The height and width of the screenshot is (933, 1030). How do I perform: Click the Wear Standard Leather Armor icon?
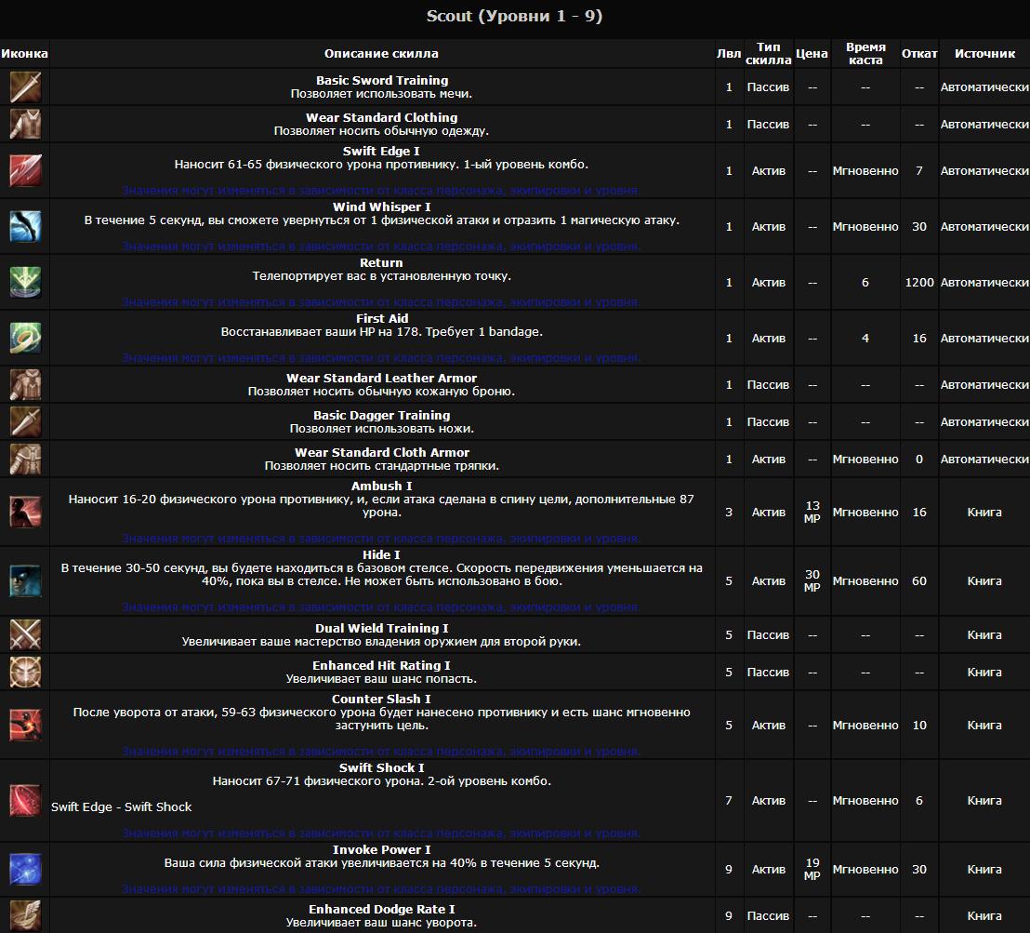25,384
